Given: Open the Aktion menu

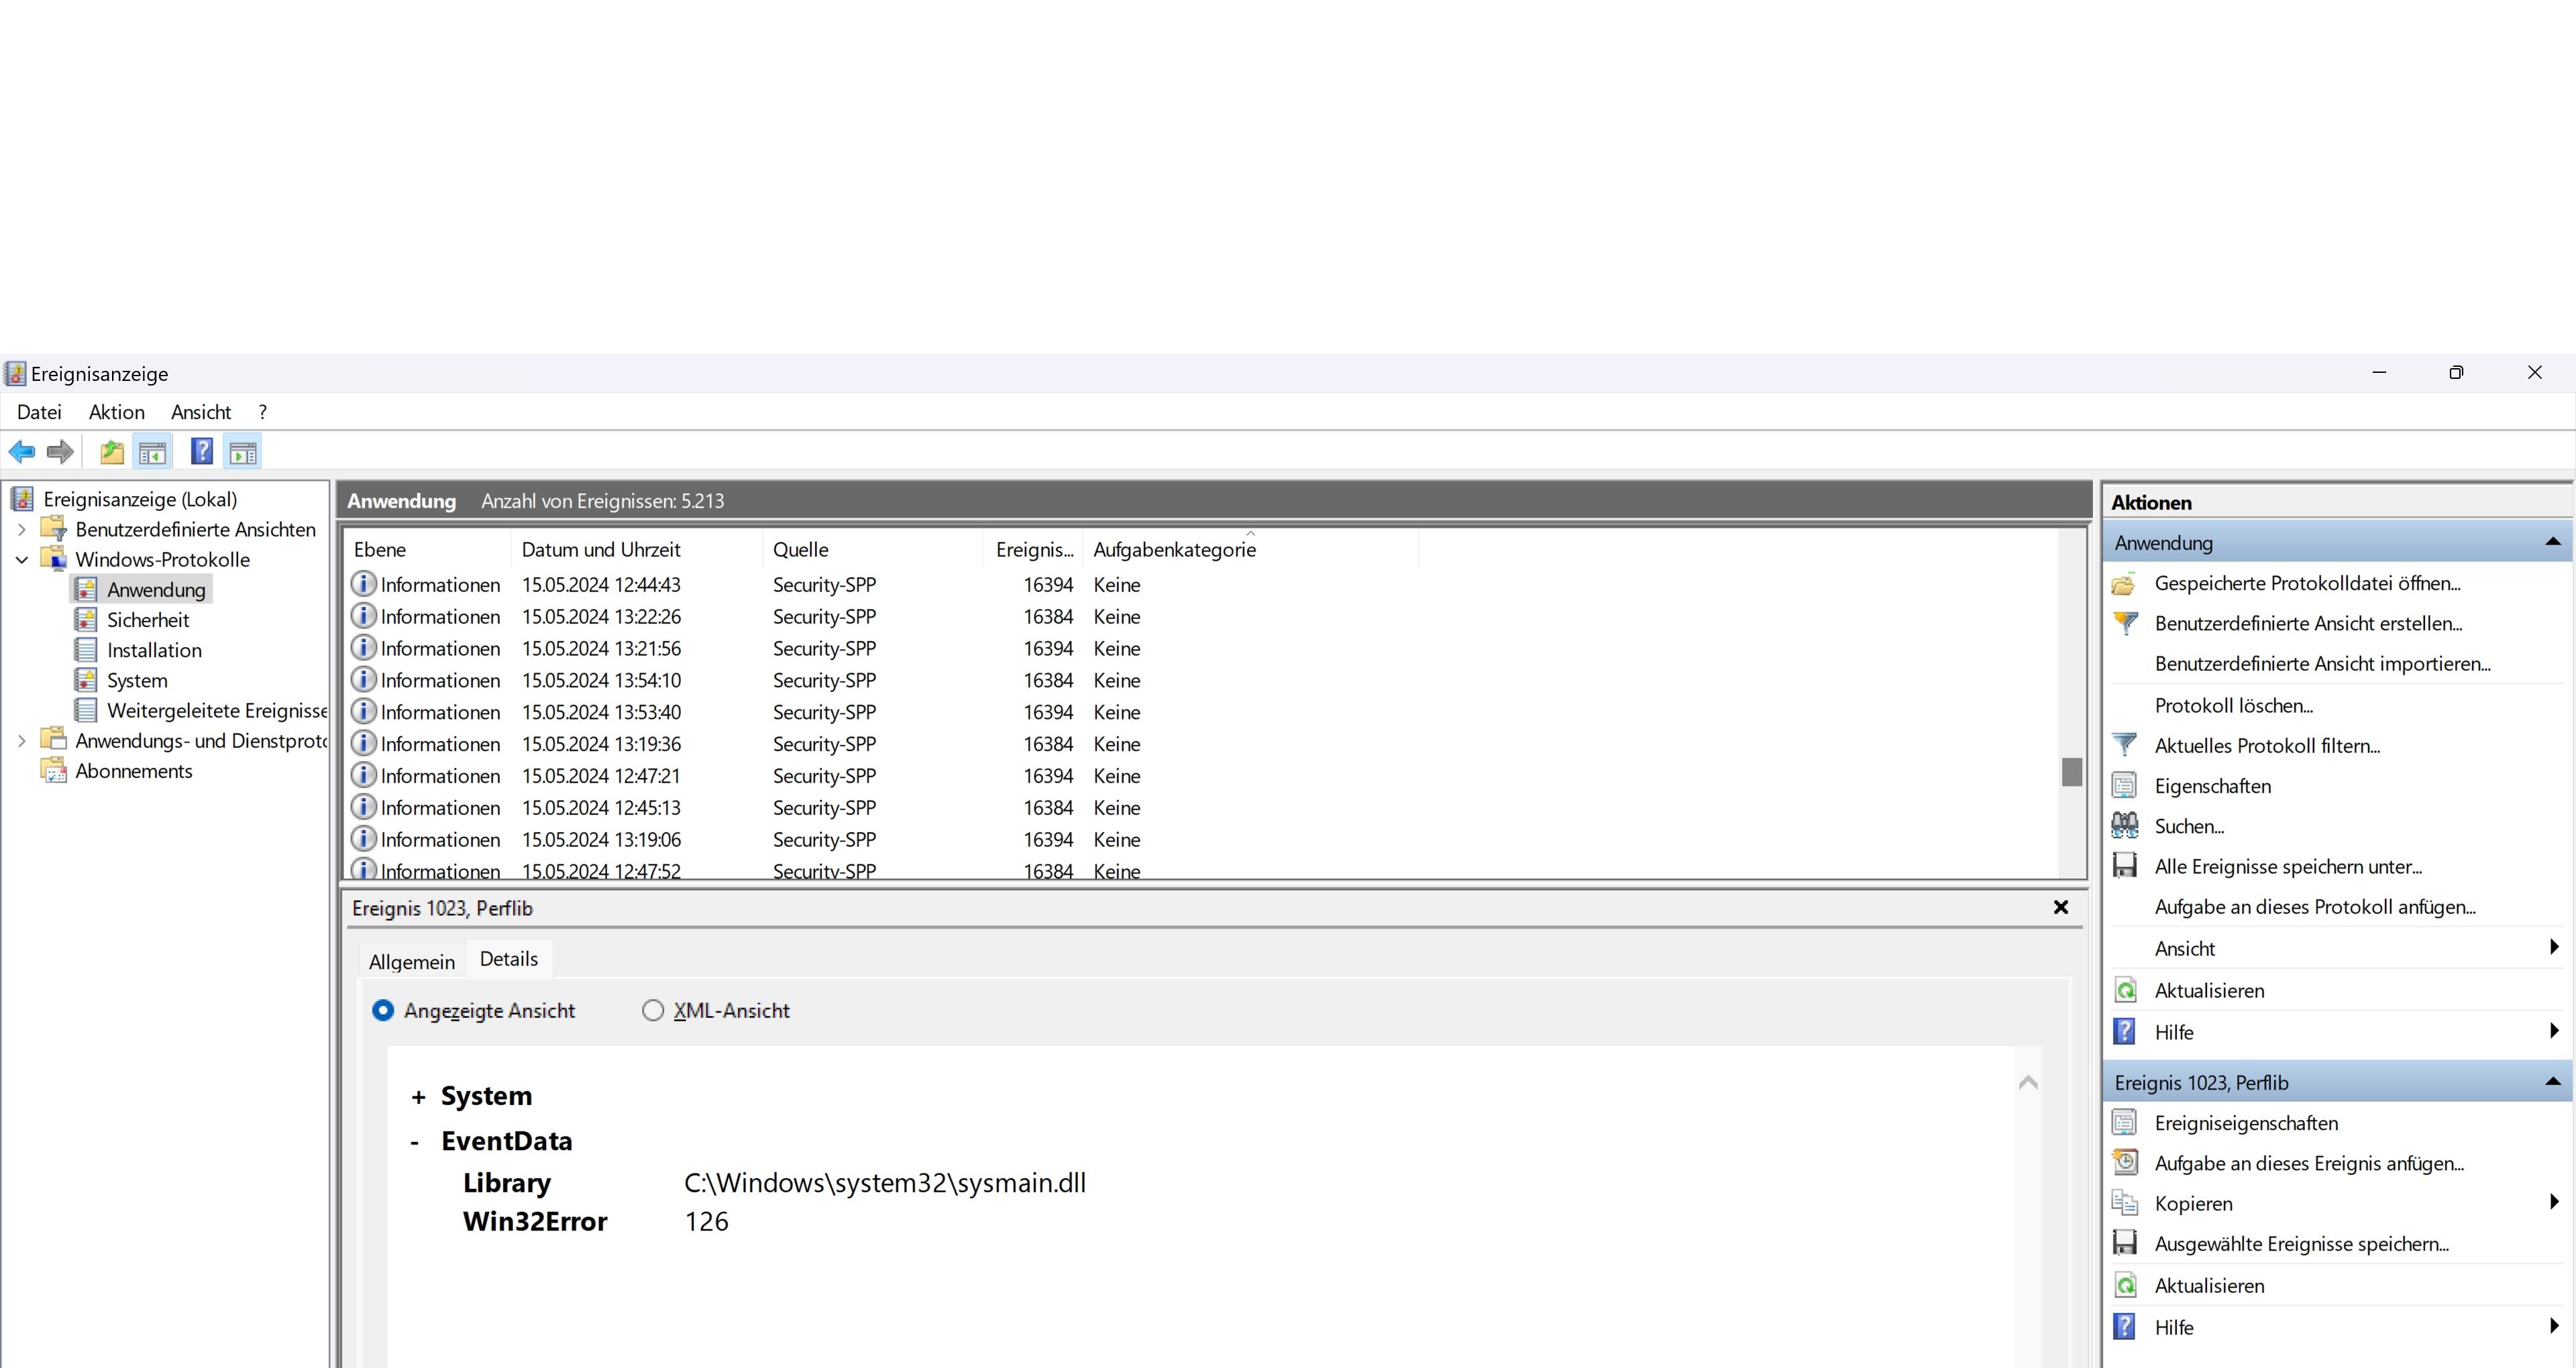Looking at the screenshot, I should click(x=116, y=412).
